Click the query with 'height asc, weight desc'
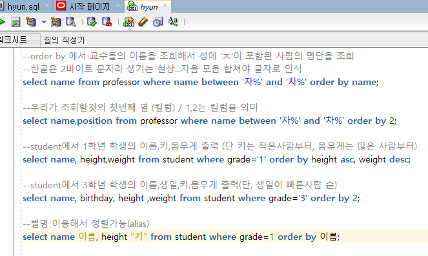This screenshot has width=428, height=256. (x=217, y=159)
